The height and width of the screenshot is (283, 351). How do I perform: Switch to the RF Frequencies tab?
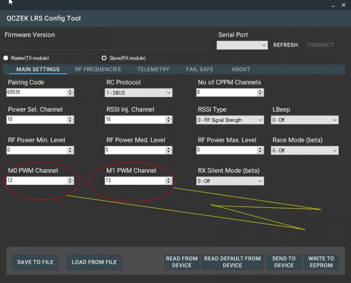click(98, 69)
